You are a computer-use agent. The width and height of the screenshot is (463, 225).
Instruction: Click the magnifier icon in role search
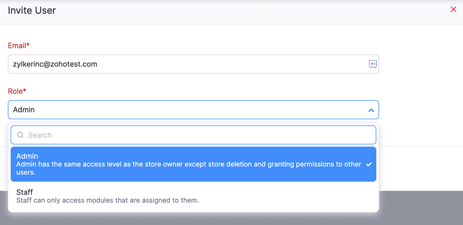pyautogui.click(x=21, y=135)
